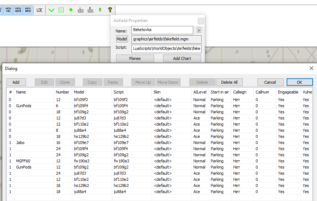Screen dimensions: 317x201
Task: Toggle the MCU ARW toolbar button
Action: pyautogui.click(x=28, y=10)
